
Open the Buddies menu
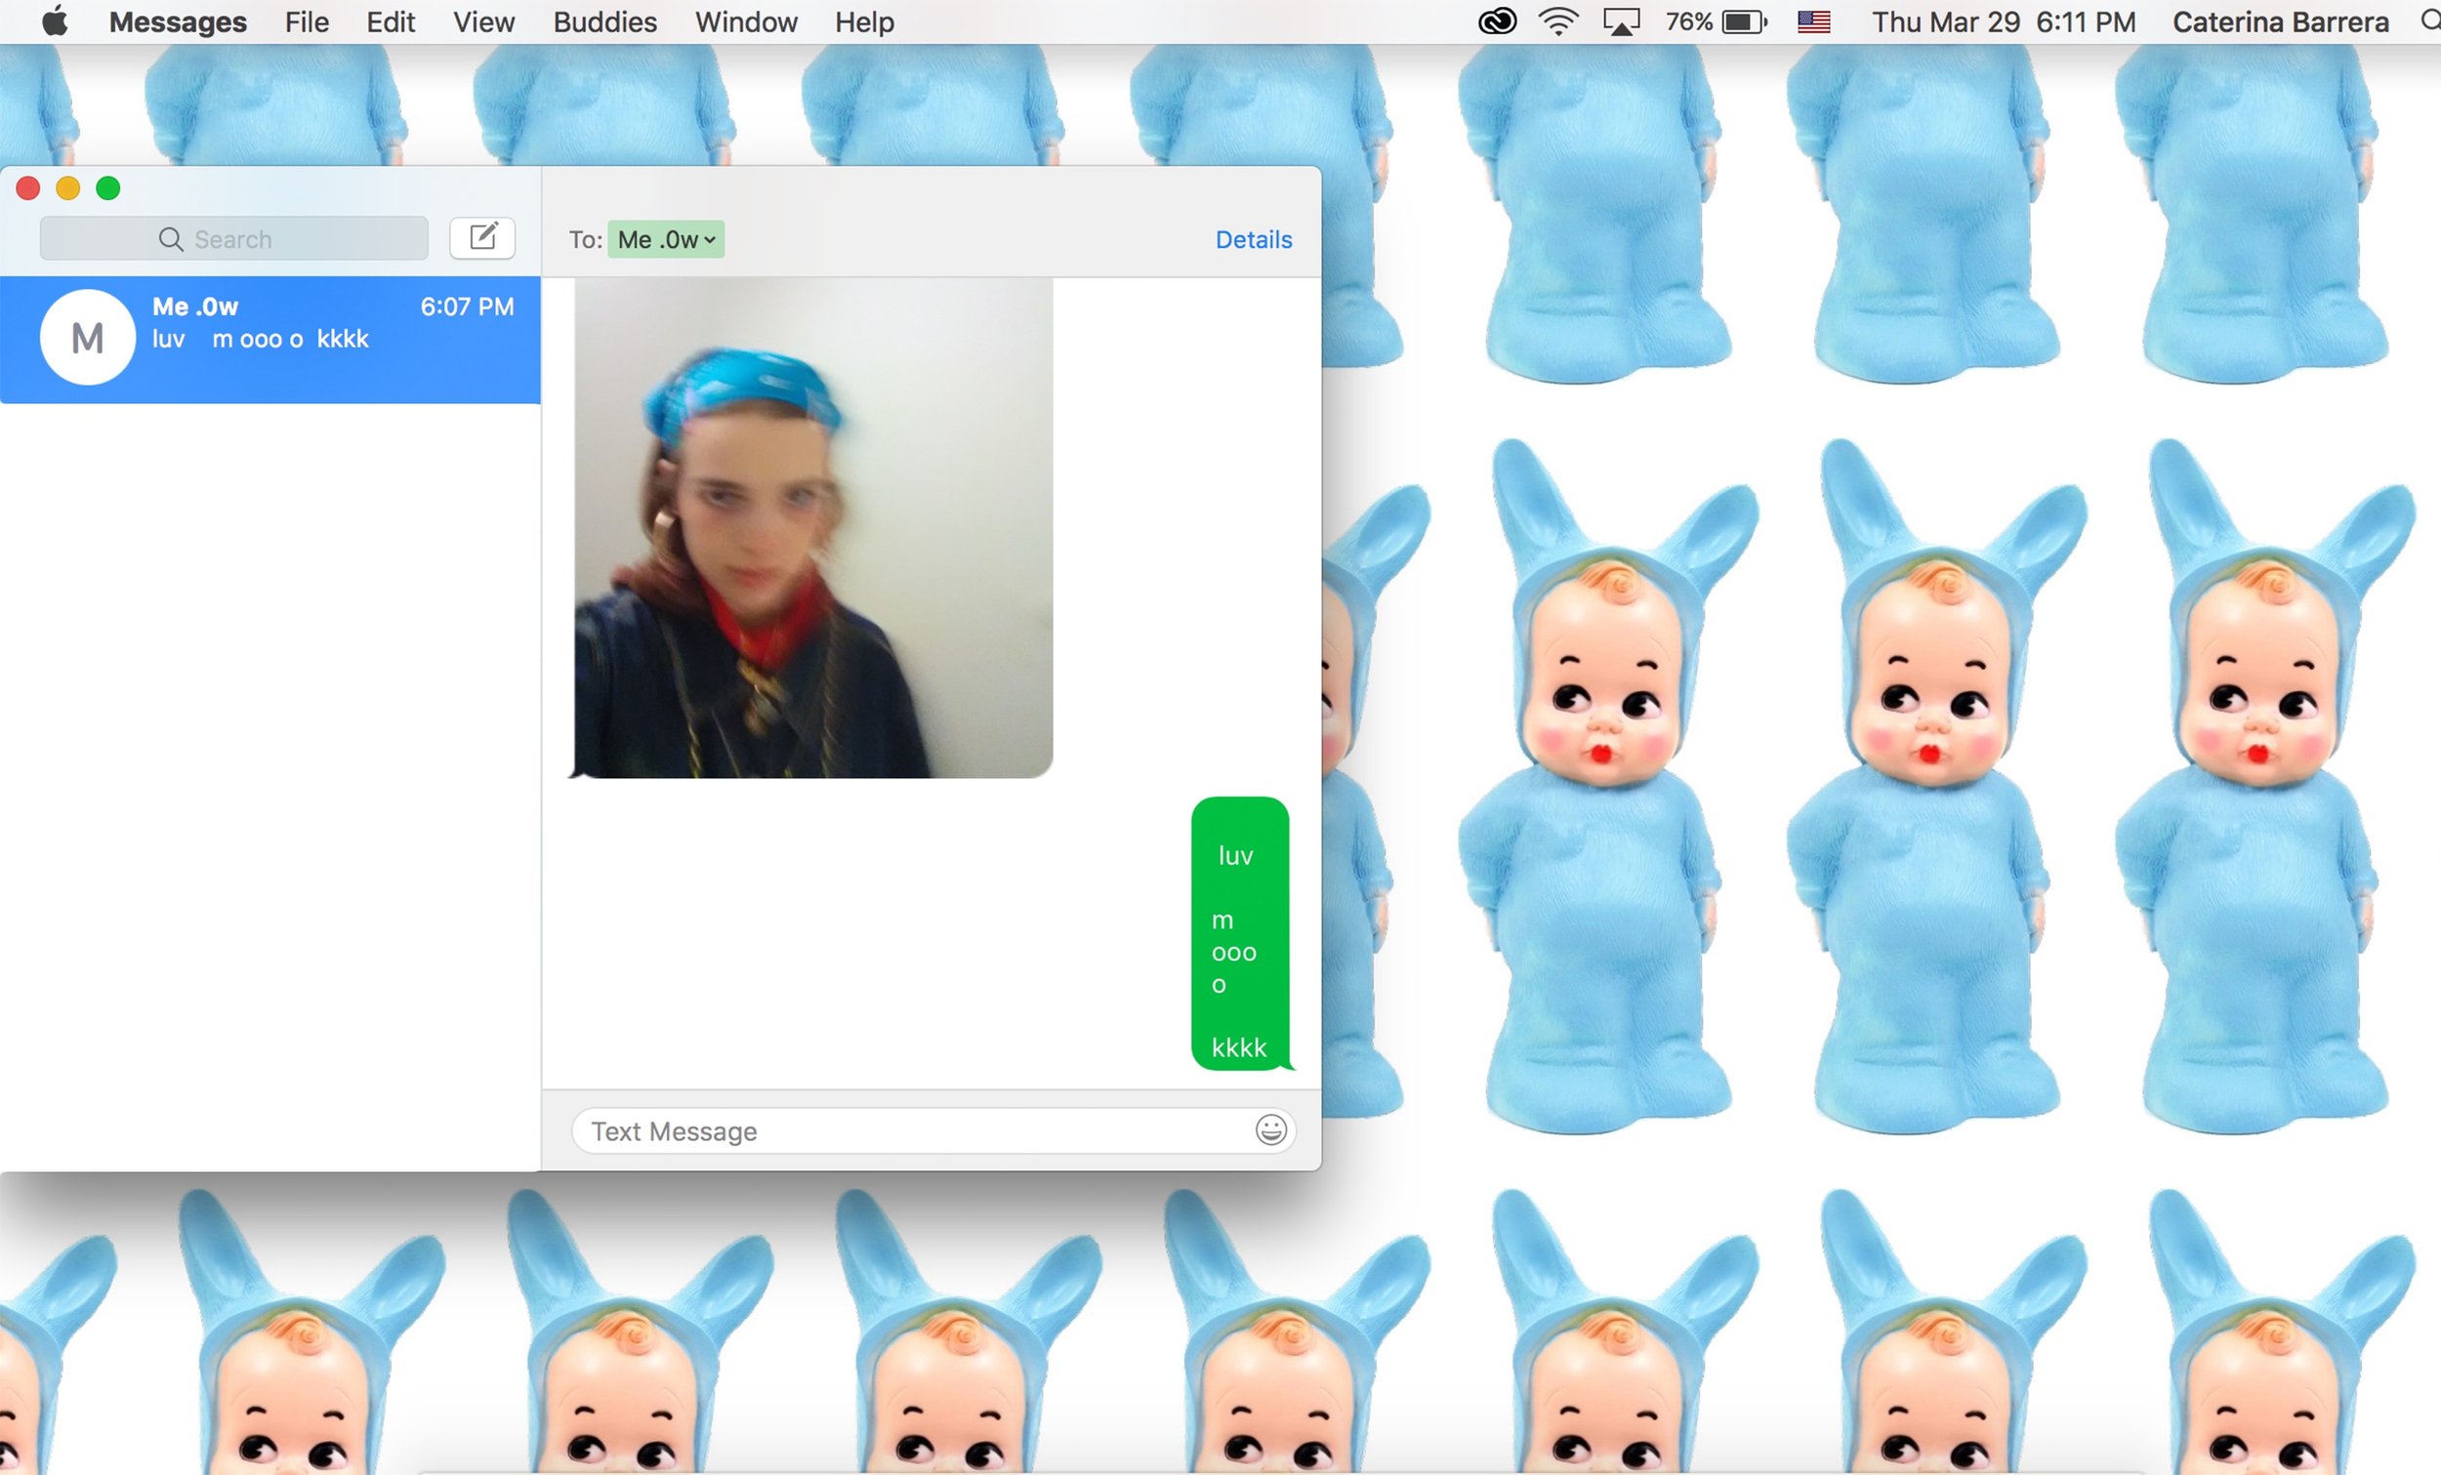click(604, 21)
